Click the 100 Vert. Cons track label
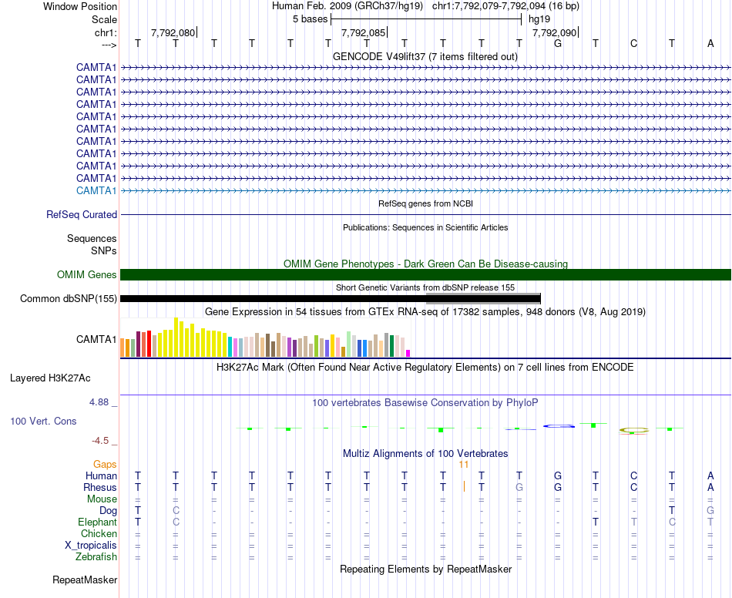This screenshot has width=732, height=598. tap(43, 421)
